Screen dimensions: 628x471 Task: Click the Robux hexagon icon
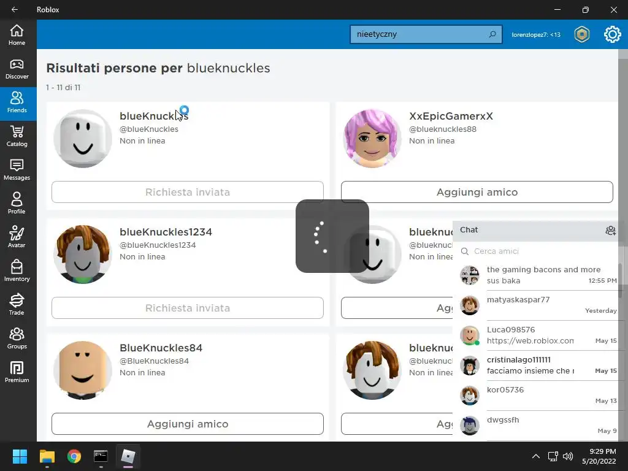[x=581, y=34]
